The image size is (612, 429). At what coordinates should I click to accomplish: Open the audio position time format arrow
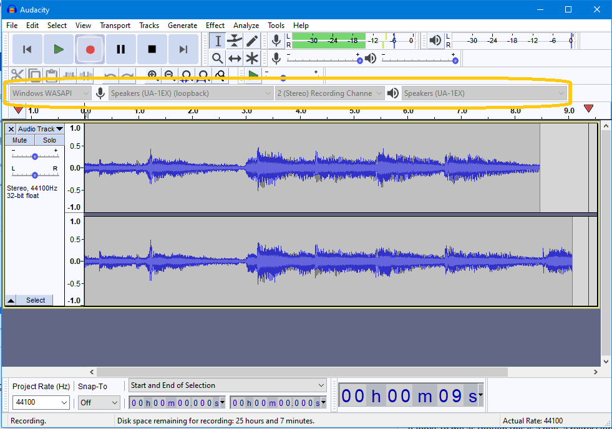[480, 395]
